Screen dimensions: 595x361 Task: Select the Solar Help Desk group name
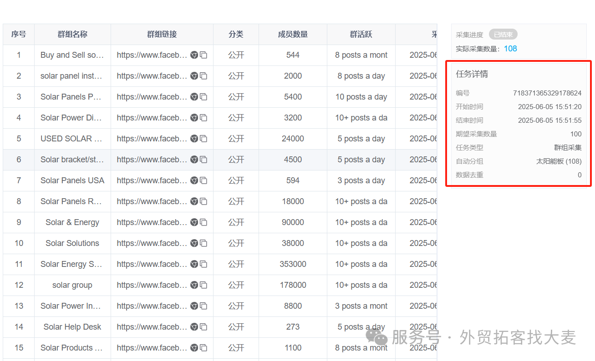[x=72, y=327]
